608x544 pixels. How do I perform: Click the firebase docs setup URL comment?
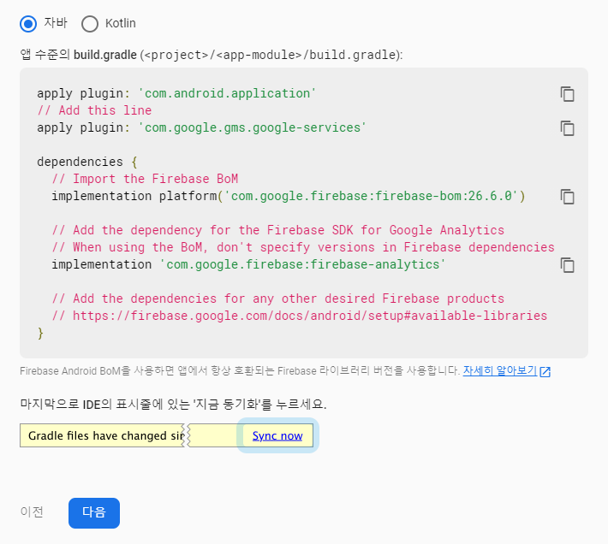pyautogui.click(x=300, y=316)
